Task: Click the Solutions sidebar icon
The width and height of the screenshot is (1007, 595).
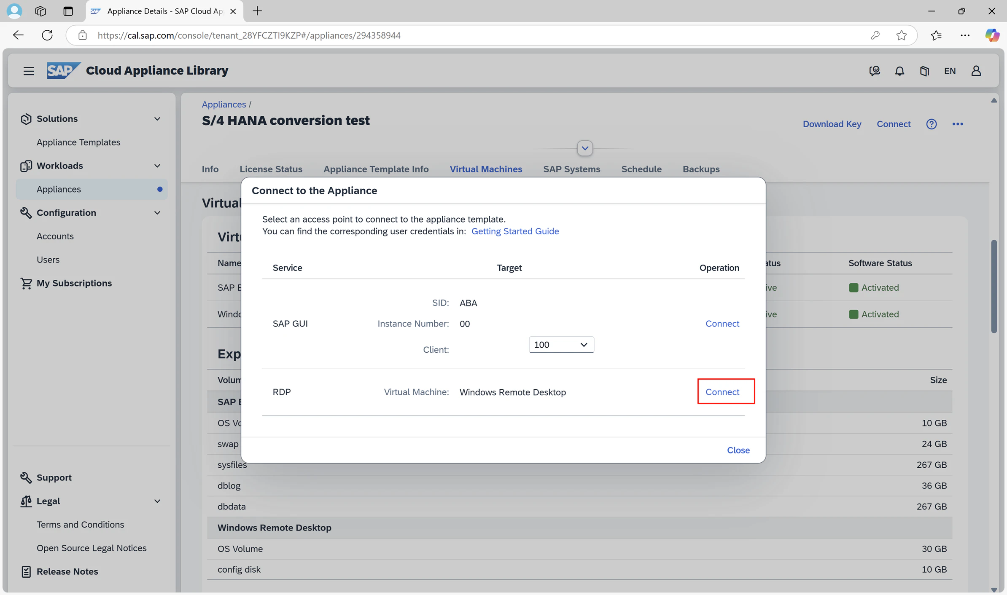Action: pyautogui.click(x=26, y=119)
